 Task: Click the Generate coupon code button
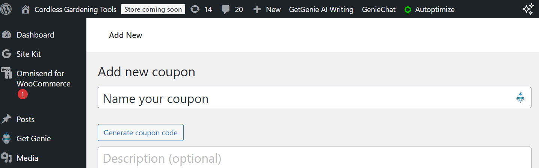(x=140, y=133)
